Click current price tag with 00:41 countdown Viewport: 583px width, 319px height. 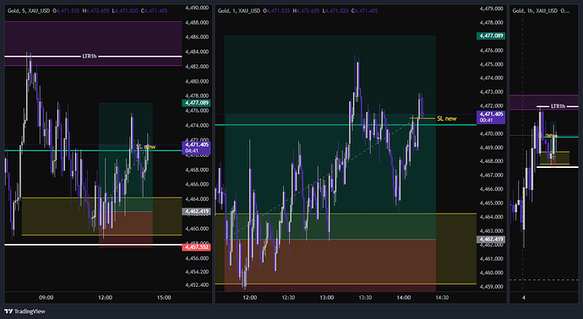(x=491, y=117)
